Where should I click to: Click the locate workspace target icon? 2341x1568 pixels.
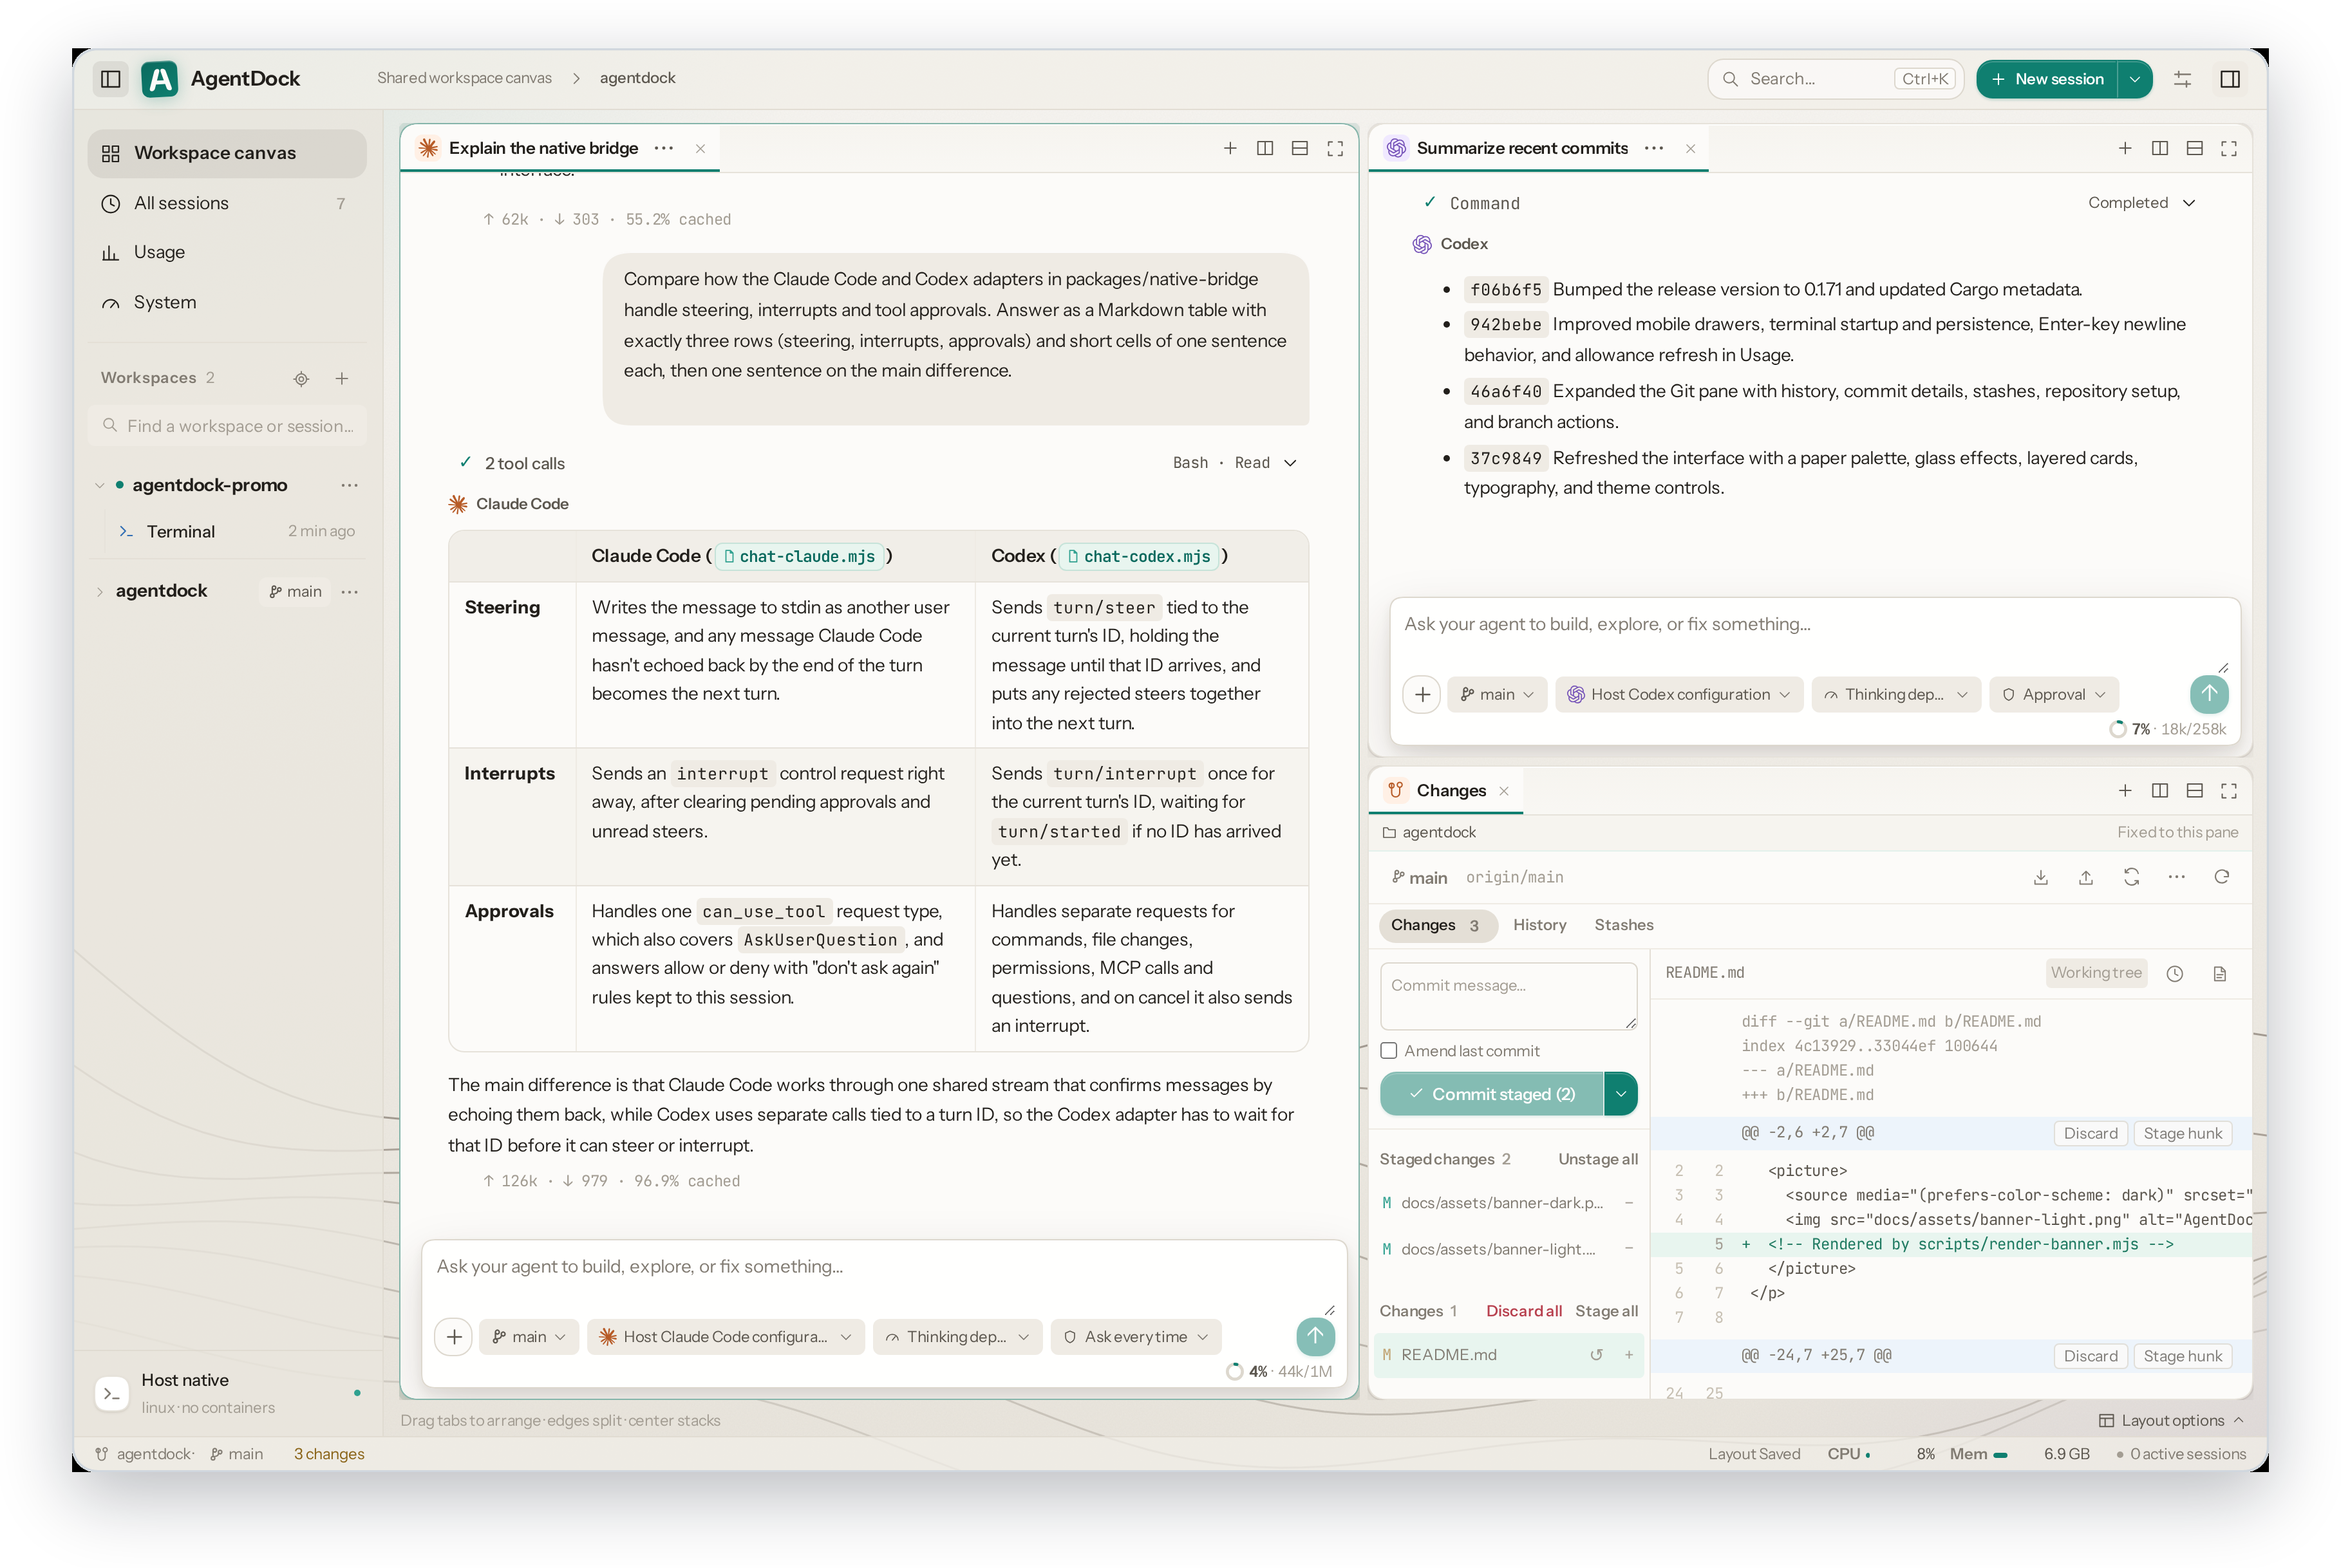click(x=301, y=378)
